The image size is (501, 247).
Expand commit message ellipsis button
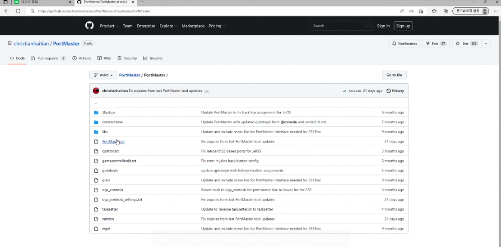point(207,91)
